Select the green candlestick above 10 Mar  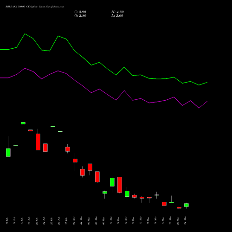coord(112,182)
